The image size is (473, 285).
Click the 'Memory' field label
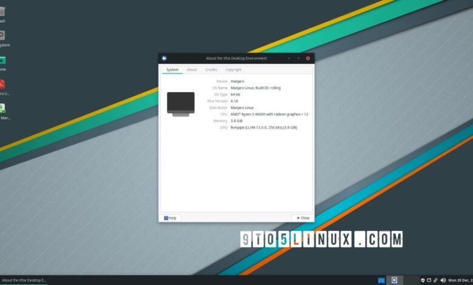point(221,121)
